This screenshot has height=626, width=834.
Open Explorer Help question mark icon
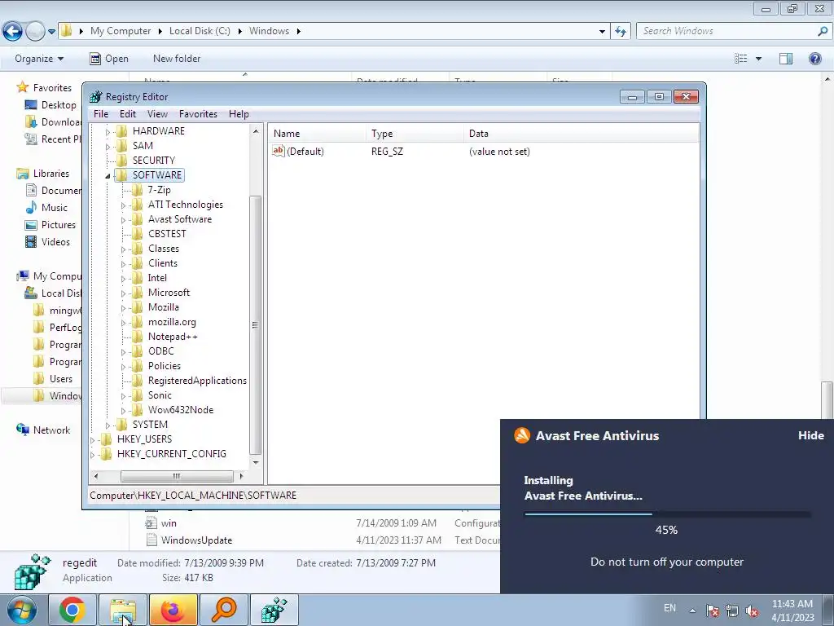(x=814, y=59)
